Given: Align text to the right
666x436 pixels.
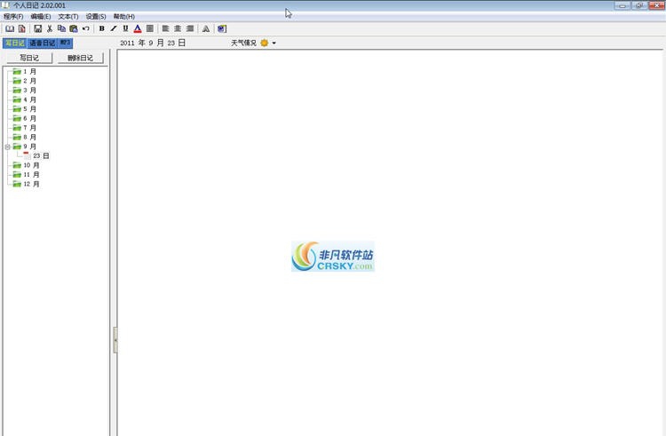Looking at the screenshot, I should (190, 28).
